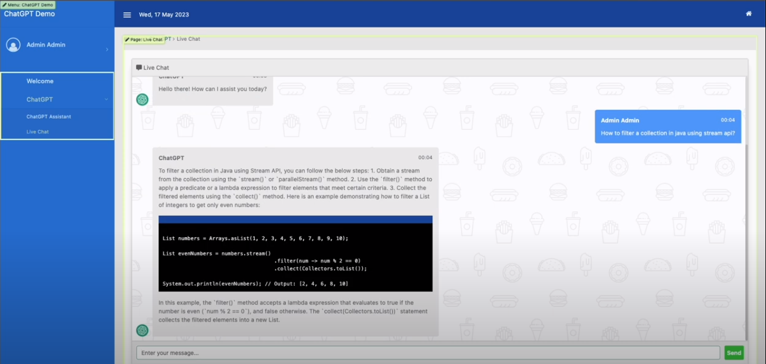The image size is (766, 364).
Task: Click the ChatGPT Demo title in sidebar
Action: coord(29,14)
